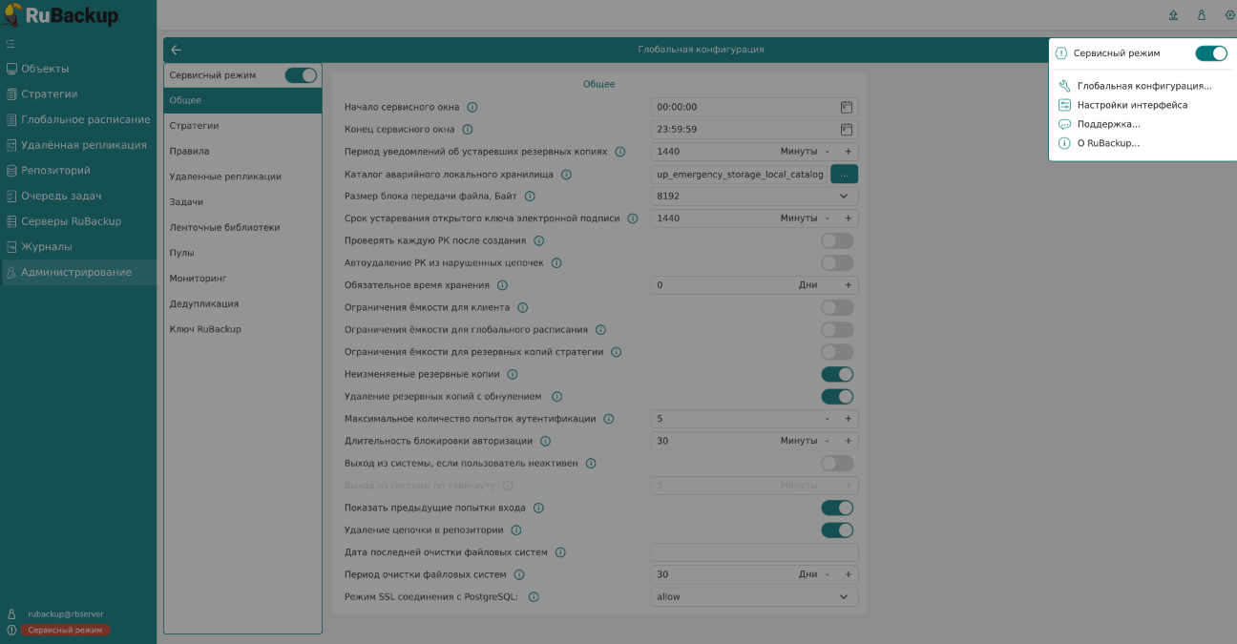This screenshot has width=1237, height=644.
Task: Disable Неизменяемые резервные копии toggle
Action: (x=837, y=374)
